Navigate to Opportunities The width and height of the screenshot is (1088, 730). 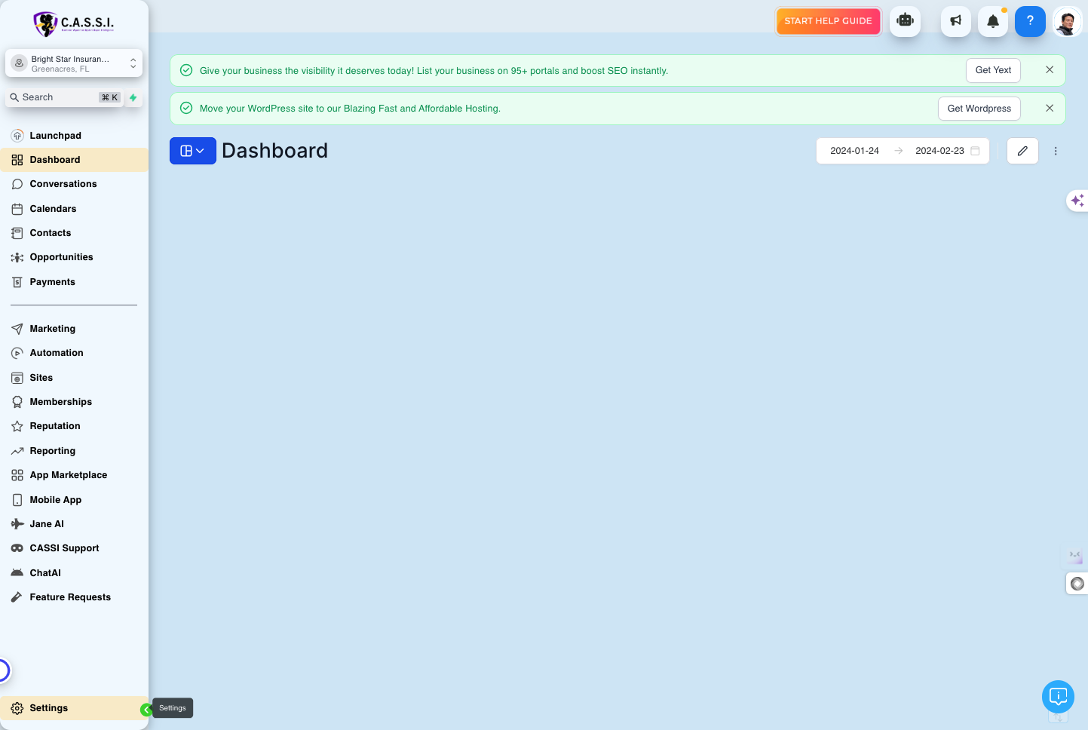tap(74, 257)
